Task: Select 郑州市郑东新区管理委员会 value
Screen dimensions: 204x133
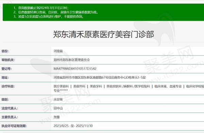Action: 72,60
